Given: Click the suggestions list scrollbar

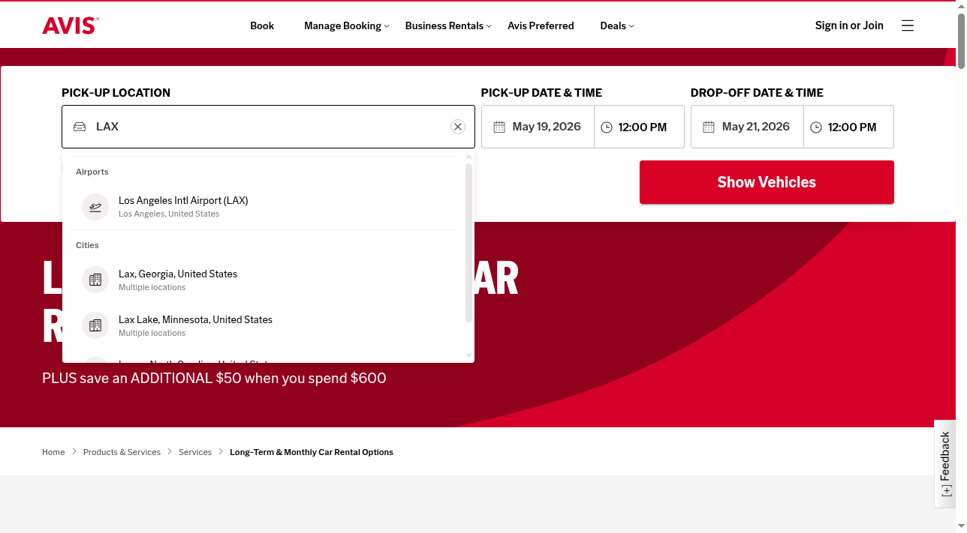Looking at the screenshot, I should click(469, 243).
